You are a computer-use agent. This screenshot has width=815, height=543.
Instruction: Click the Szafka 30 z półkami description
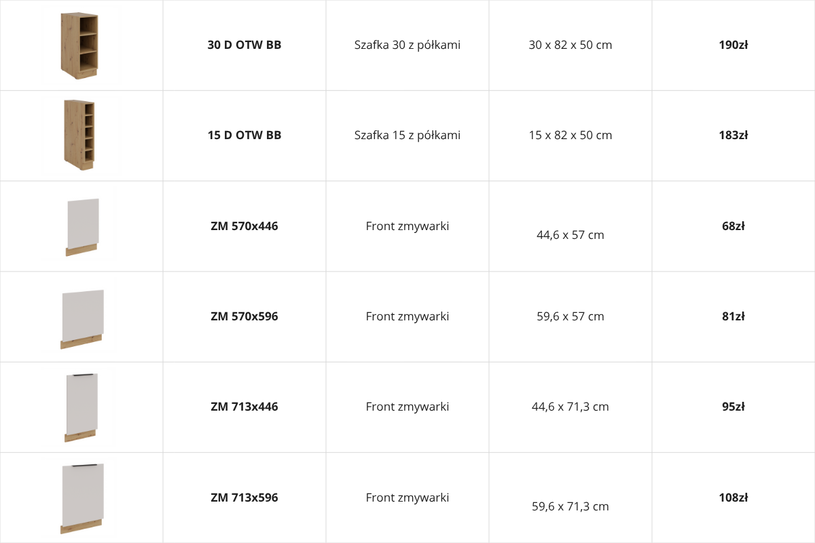(407, 45)
